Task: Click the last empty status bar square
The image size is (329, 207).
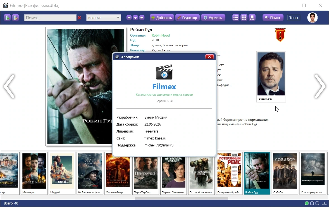Action: (x=317, y=203)
